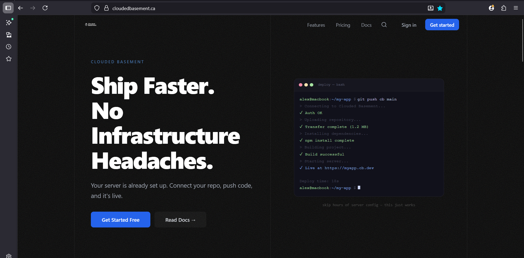Screen dimensions: 524x258
Task: Click the install app icon in address bar
Action: click(x=430, y=8)
